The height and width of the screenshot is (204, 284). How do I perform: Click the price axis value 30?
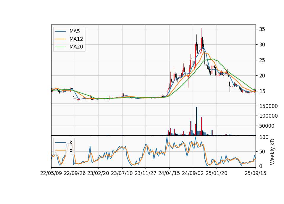(262, 45)
